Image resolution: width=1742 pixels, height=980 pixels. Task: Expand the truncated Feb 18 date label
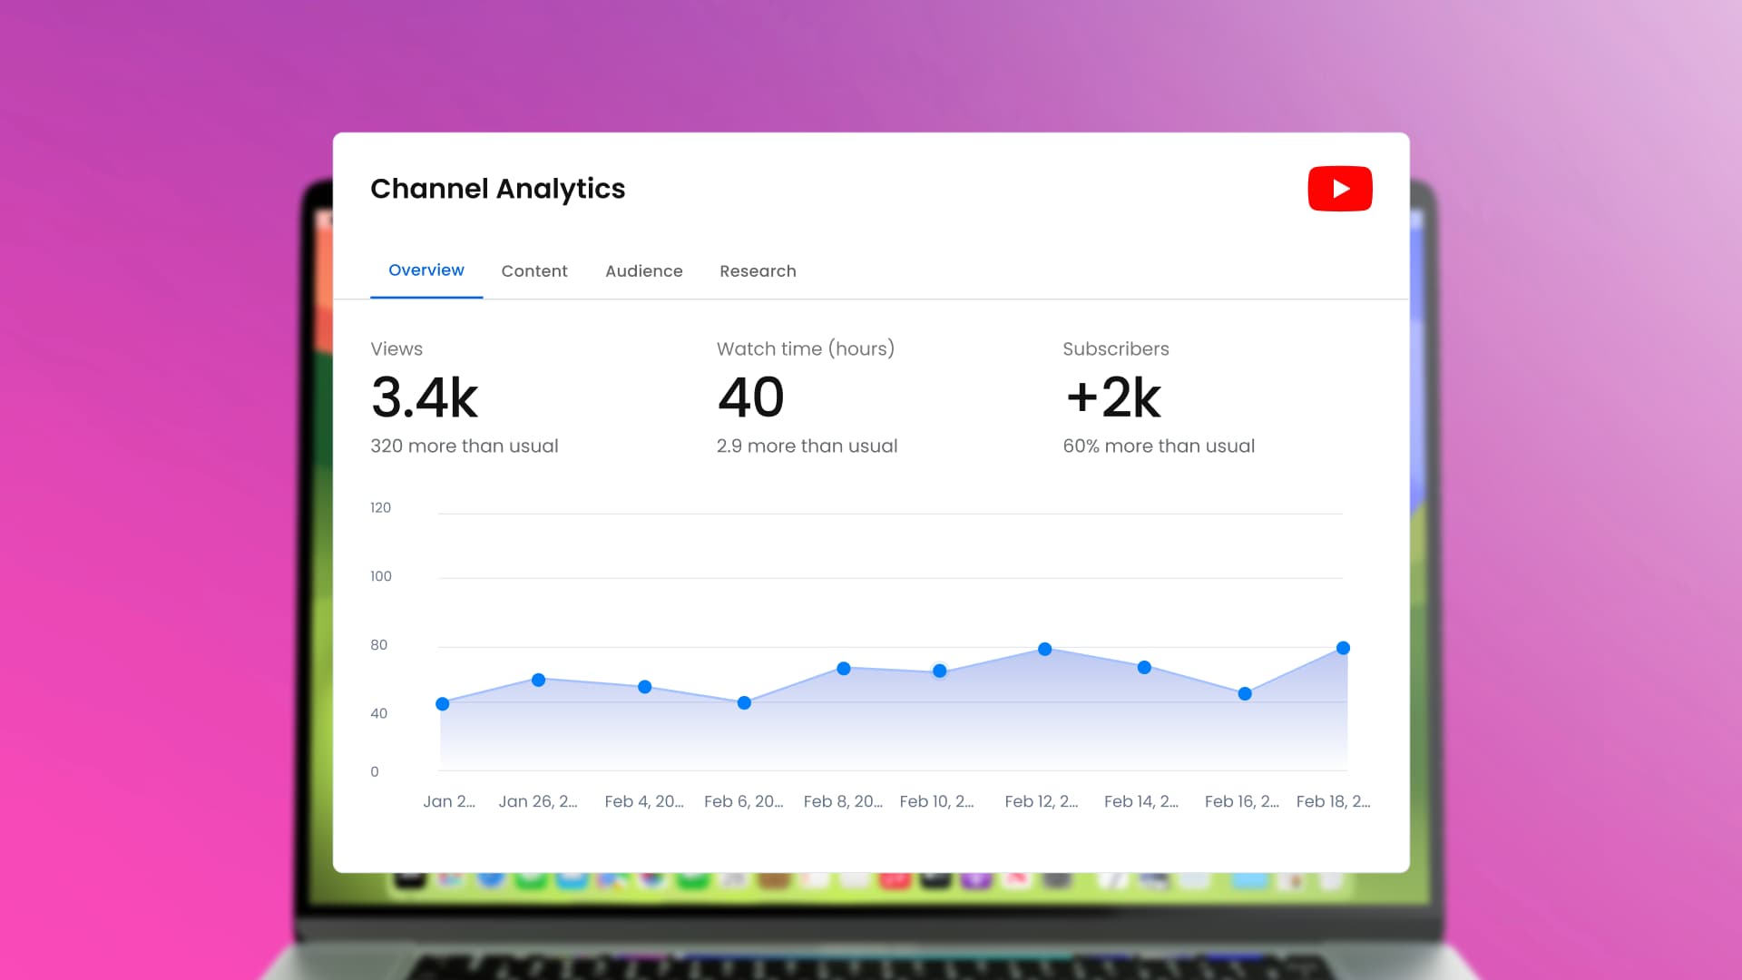tap(1333, 801)
